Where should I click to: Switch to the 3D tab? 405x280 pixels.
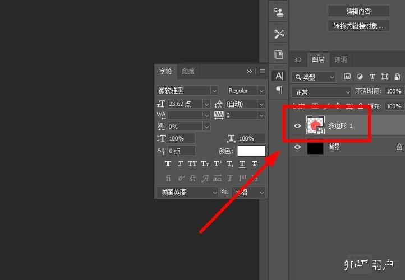[x=298, y=60]
